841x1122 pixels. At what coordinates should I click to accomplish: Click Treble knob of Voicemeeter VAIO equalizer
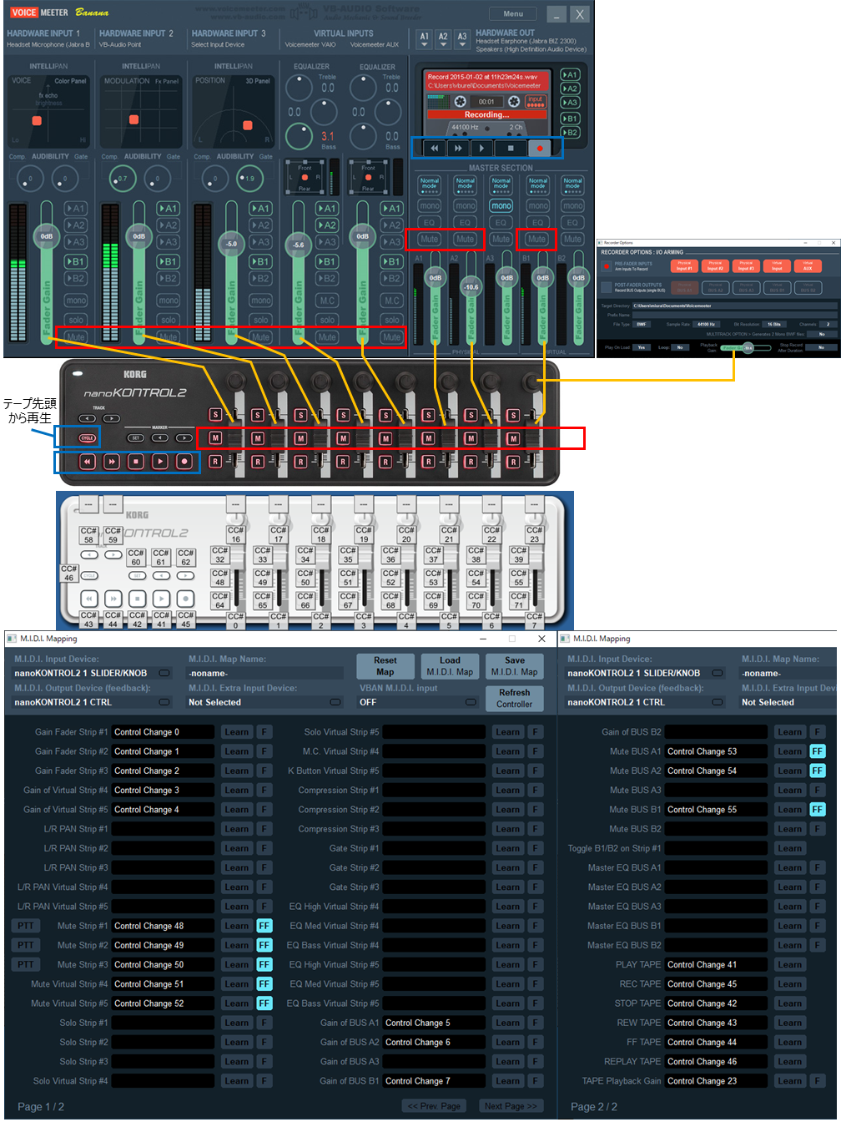click(x=299, y=87)
